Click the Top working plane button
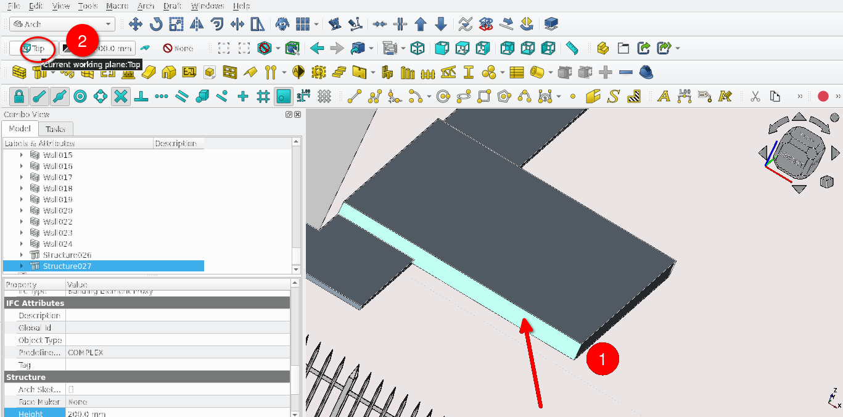Viewport: 843px width, 417px height. point(34,48)
